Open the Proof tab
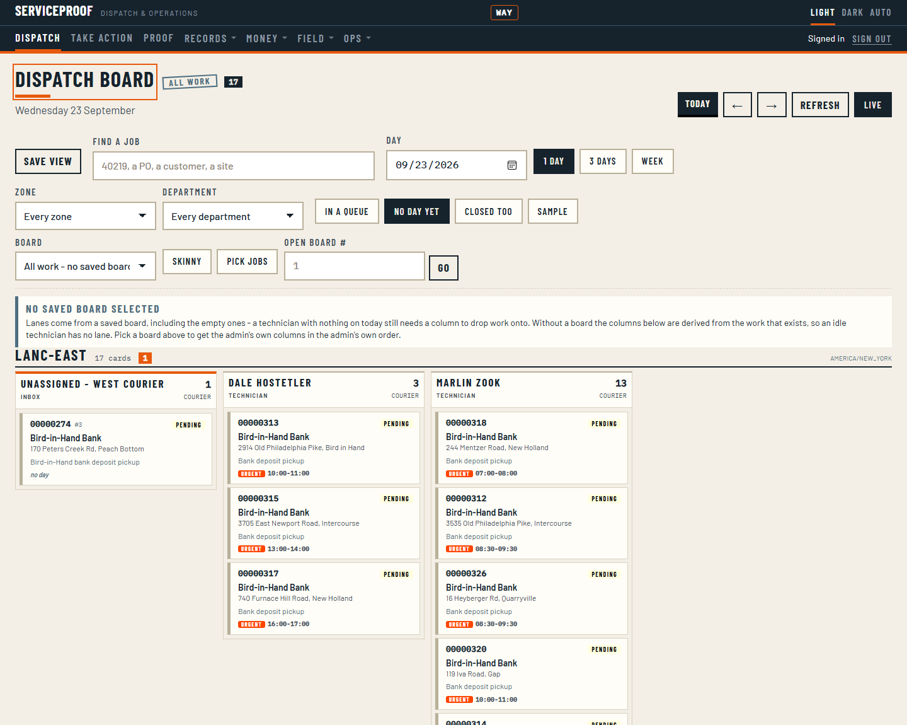This screenshot has height=725, width=907. tap(158, 38)
